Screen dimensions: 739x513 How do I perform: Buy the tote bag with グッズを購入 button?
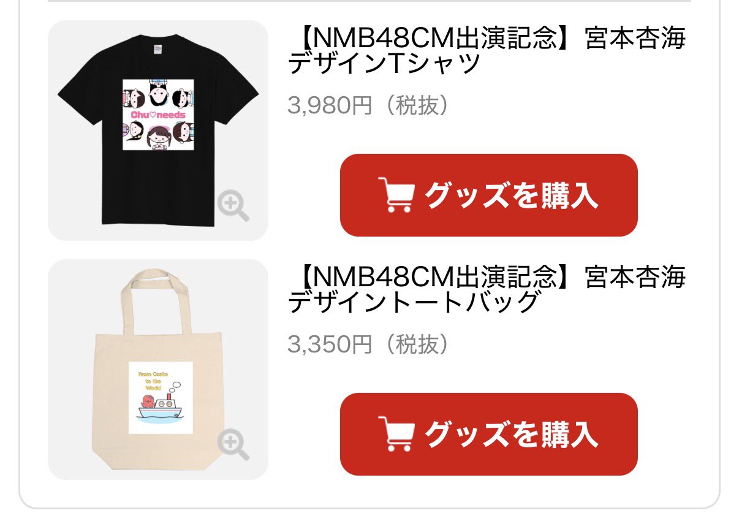pos(489,434)
